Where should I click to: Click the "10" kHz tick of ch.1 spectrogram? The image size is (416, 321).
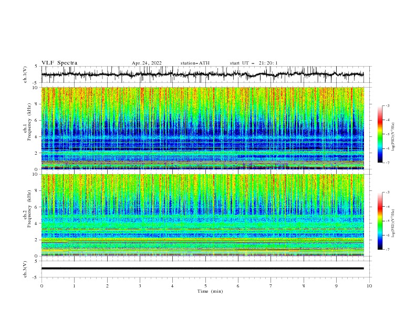pyautogui.click(x=35, y=88)
